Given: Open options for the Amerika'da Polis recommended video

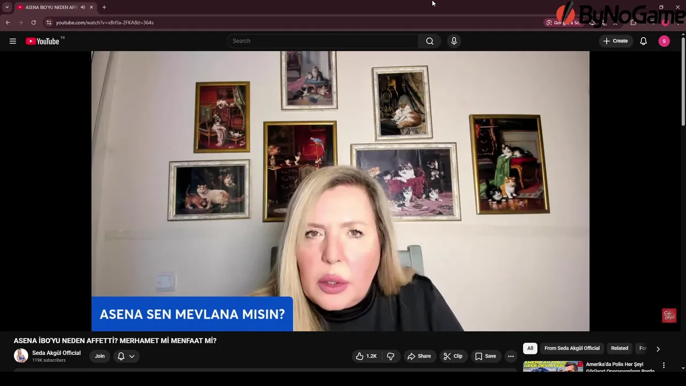Looking at the screenshot, I should [x=663, y=365].
